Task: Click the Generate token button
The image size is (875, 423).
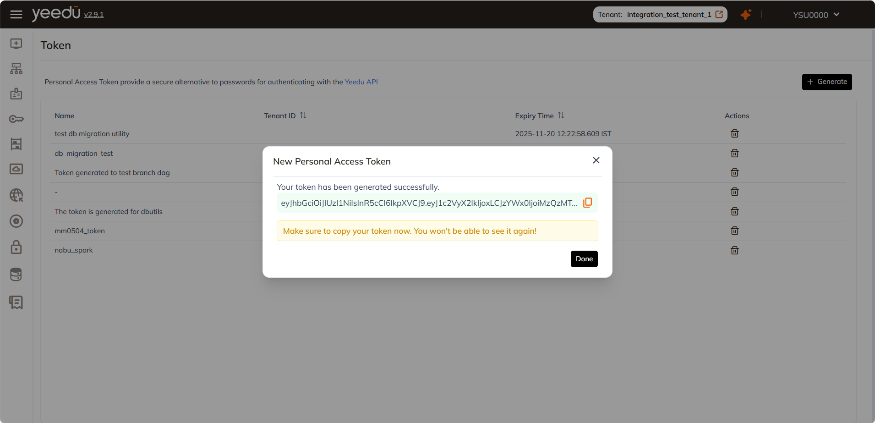Action: (826, 82)
